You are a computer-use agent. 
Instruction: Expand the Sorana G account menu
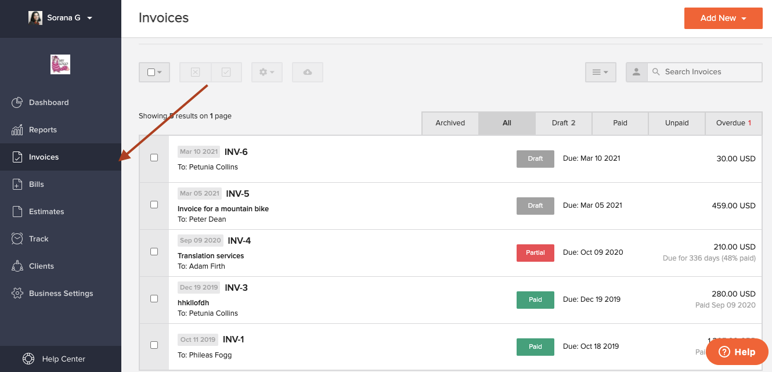pos(90,18)
